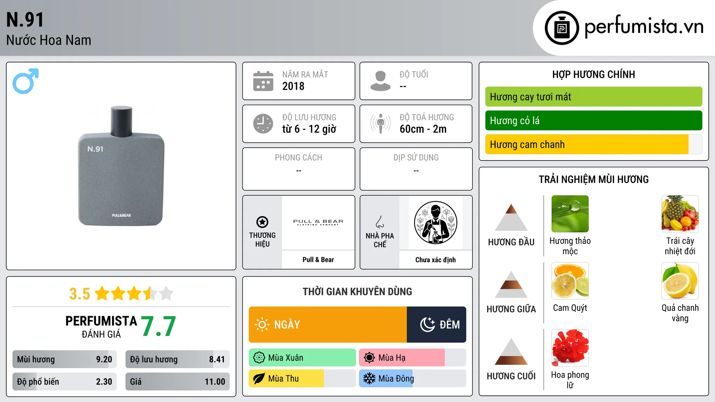Click the Hương cuối pyramid icon
The height and width of the screenshot is (402, 715).
click(511, 351)
